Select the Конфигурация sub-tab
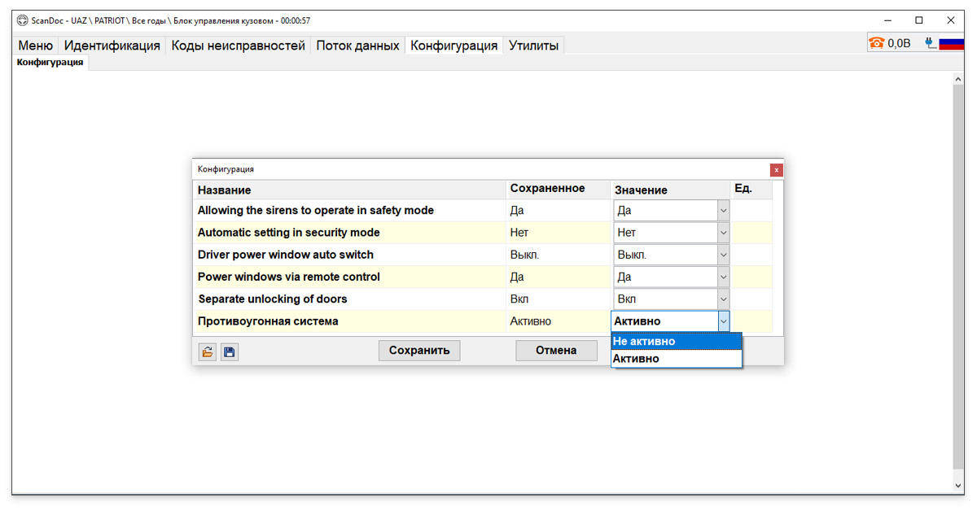The width and height of the screenshot is (977, 515). [50, 63]
